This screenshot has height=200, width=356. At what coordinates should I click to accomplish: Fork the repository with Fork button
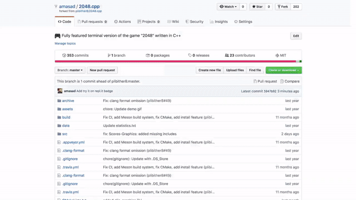click(283, 7)
